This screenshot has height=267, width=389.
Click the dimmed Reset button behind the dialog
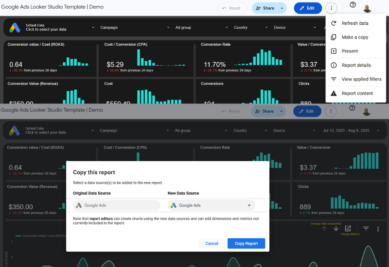(231, 111)
